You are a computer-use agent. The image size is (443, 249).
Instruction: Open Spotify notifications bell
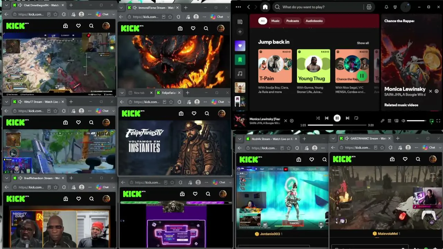pyautogui.click(x=386, y=7)
